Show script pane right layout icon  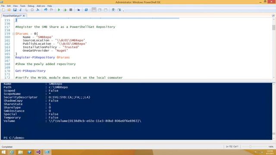click(x=100, y=10)
